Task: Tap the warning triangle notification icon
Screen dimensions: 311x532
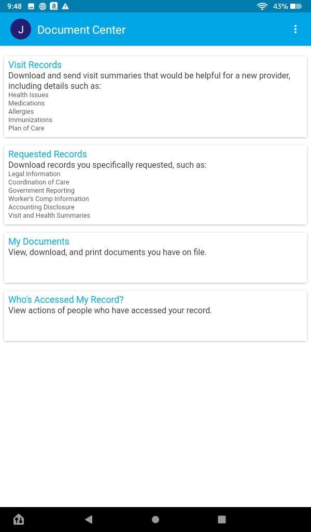Action: coord(65,6)
